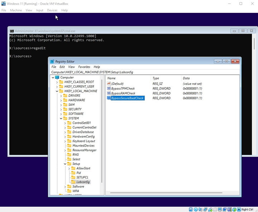The height and width of the screenshot is (212, 258).
Task: Open Registry Editor Help menu
Action: 97,67
